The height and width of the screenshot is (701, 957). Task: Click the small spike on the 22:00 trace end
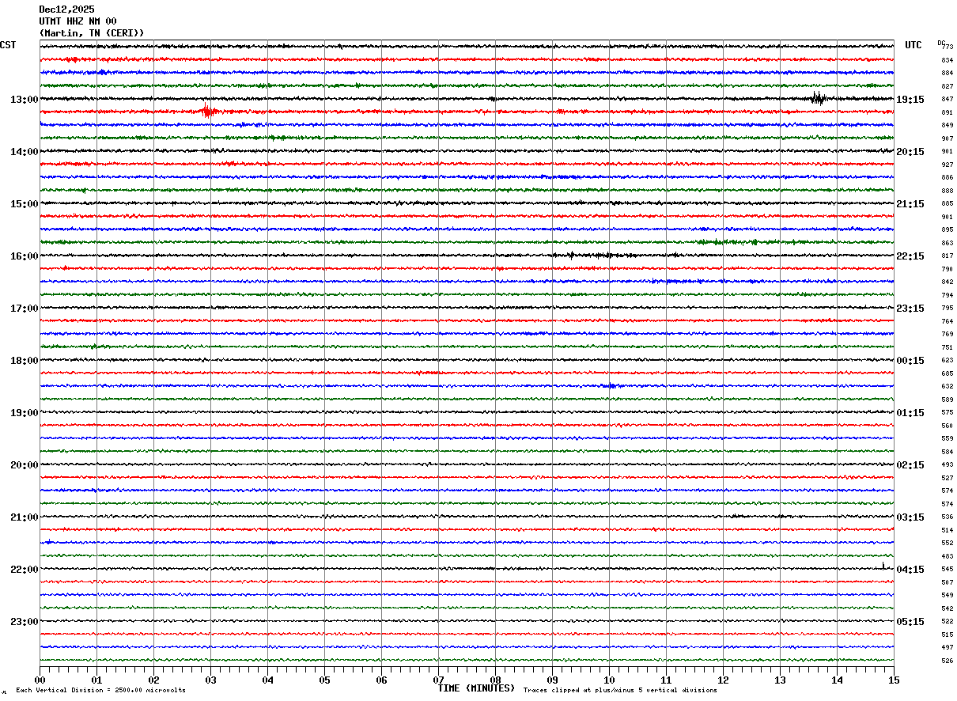click(883, 566)
